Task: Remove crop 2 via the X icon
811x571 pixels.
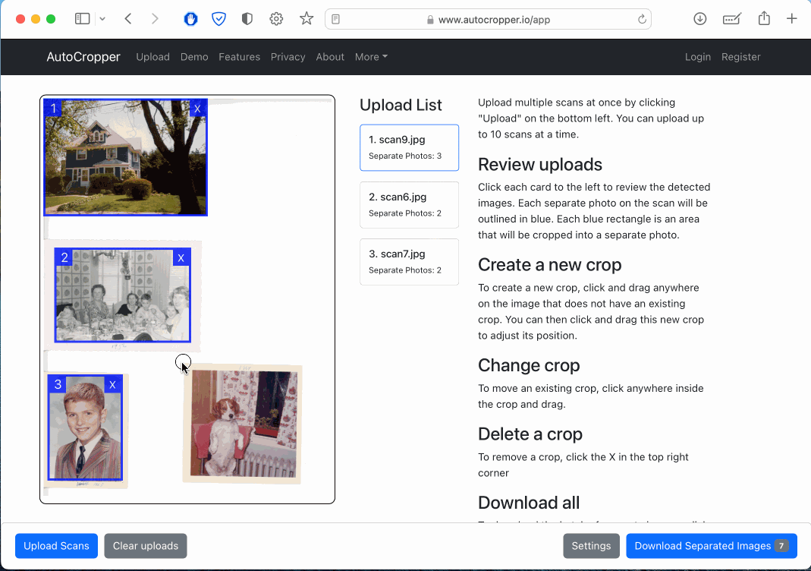Action: (181, 257)
